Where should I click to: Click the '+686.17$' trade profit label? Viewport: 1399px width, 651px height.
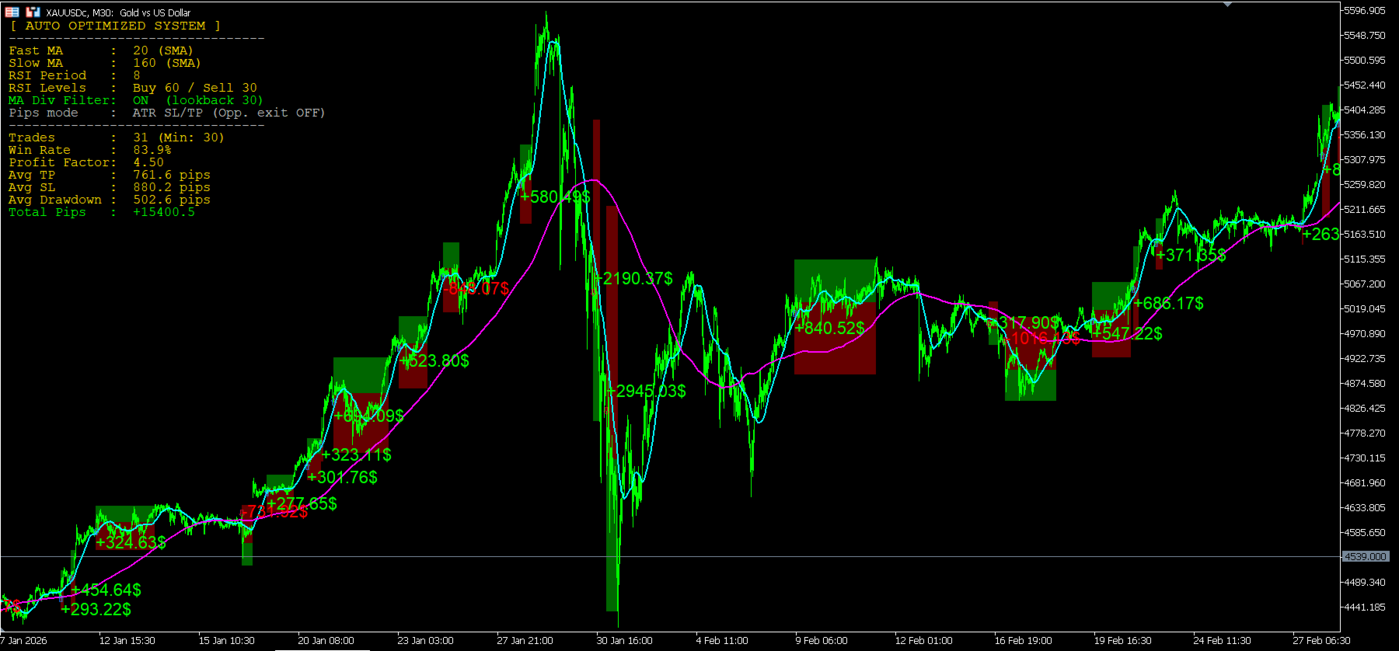[1169, 303]
